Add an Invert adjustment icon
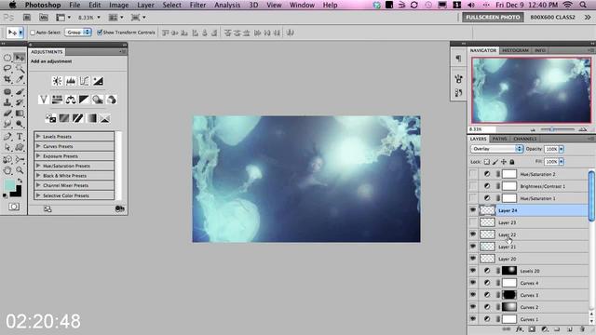The image size is (596, 335). (50, 118)
